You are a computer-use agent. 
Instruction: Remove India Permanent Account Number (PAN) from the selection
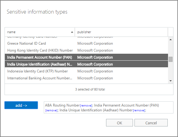point(51,110)
